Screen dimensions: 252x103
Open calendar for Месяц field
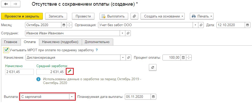pos(64,25)
